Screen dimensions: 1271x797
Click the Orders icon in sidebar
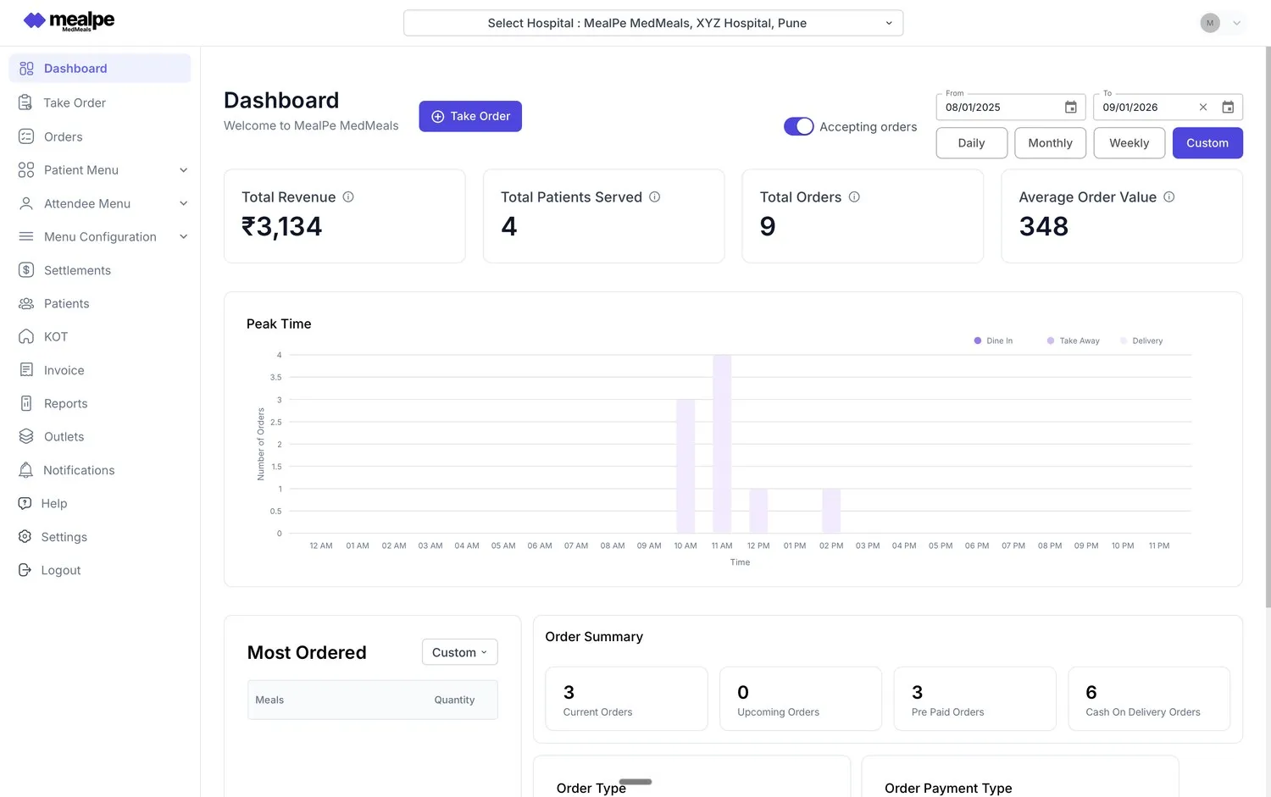pyautogui.click(x=26, y=136)
